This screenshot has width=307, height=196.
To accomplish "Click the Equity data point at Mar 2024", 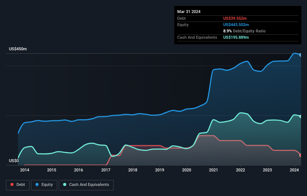I will click(x=301, y=55).
